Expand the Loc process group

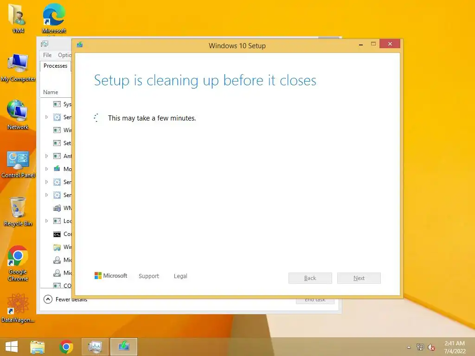(47, 221)
